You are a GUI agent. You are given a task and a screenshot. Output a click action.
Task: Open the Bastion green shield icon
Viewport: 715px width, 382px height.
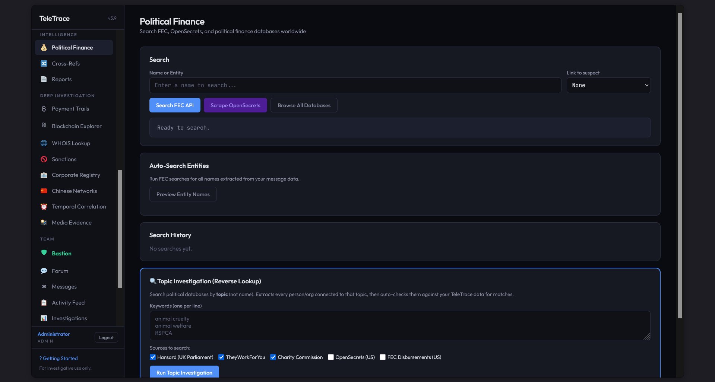tap(44, 253)
